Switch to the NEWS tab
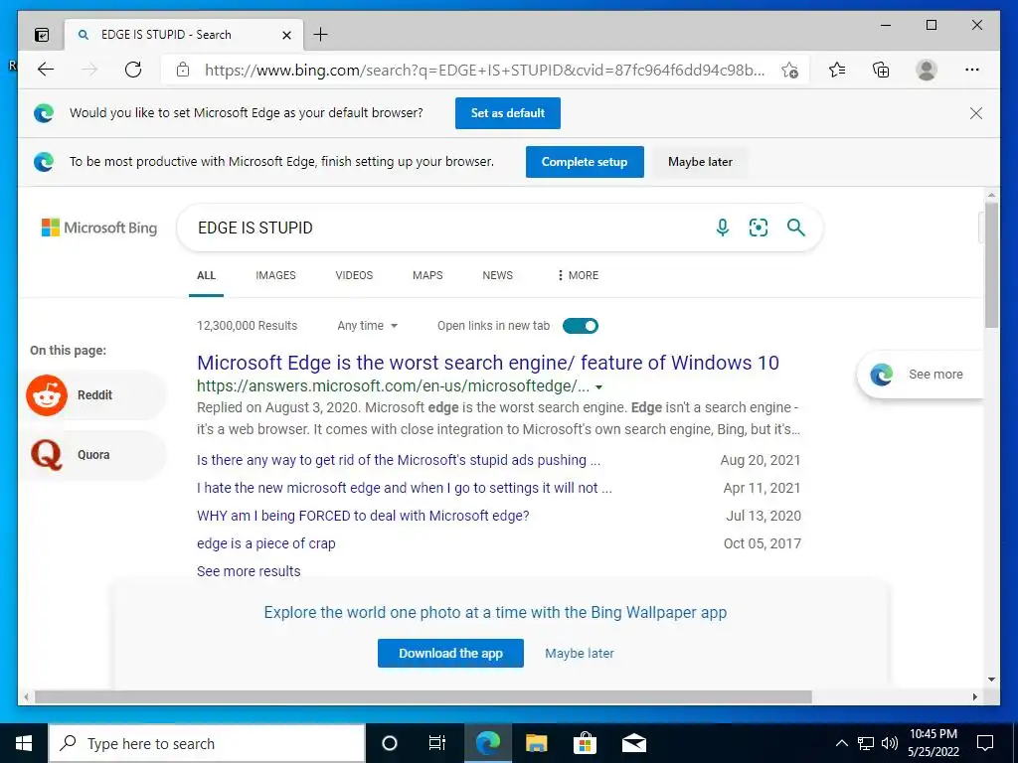The image size is (1018, 763). coord(498,275)
